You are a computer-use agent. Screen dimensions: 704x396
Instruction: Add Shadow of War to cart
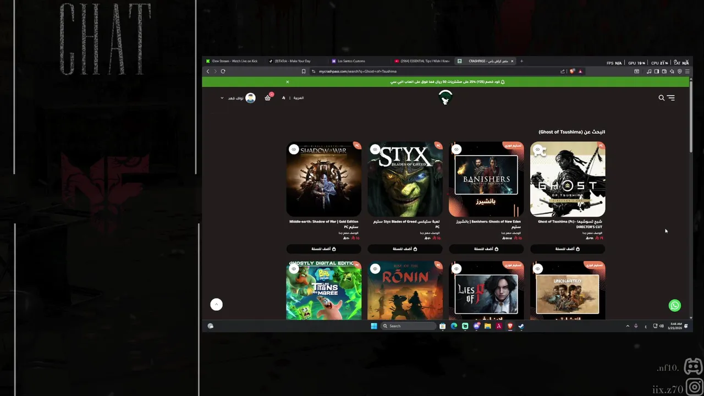coord(323,249)
